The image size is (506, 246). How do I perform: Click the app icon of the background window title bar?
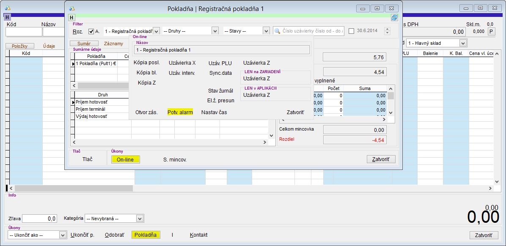point(8,8)
